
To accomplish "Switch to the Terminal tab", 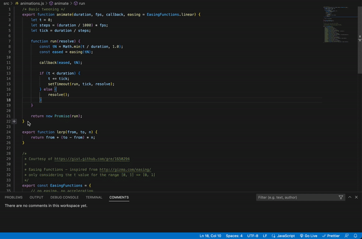I will pyautogui.click(x=94, y=197).
